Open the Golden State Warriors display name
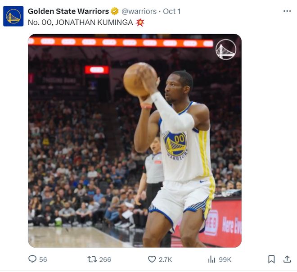This screenshot has height=272, width=297. (x=68, y=11)
